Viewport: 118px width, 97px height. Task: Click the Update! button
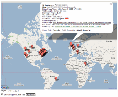point(30,95)
